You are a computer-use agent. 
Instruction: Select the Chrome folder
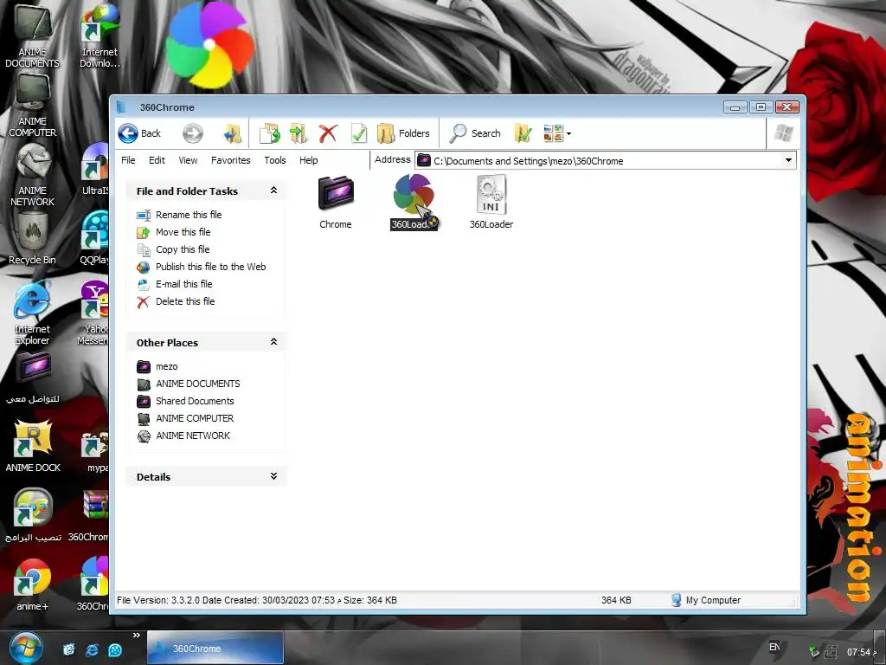tap(336, 202)
